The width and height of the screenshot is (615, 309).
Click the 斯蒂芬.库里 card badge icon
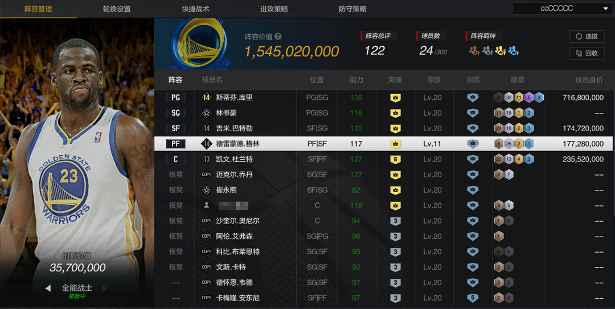(206, 97)
